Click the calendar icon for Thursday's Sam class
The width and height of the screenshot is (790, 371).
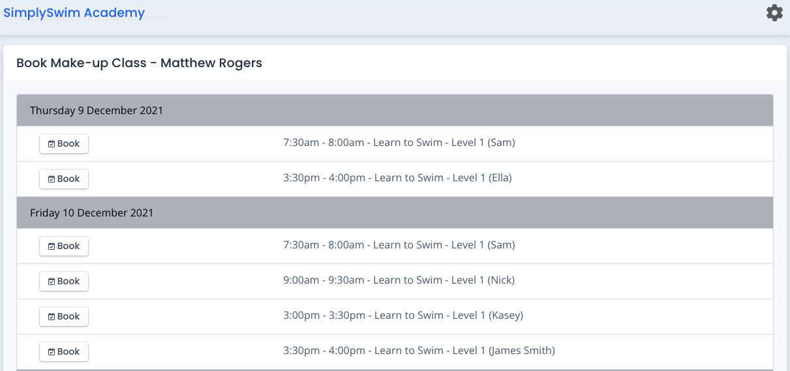52,144
